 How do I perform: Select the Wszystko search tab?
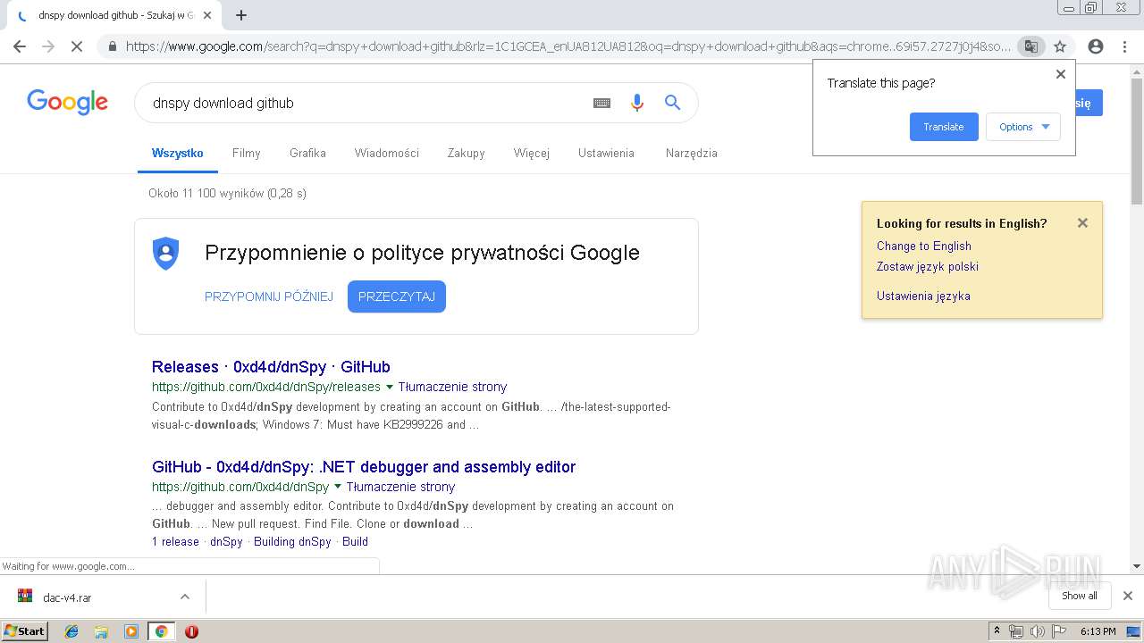point(178,153)
